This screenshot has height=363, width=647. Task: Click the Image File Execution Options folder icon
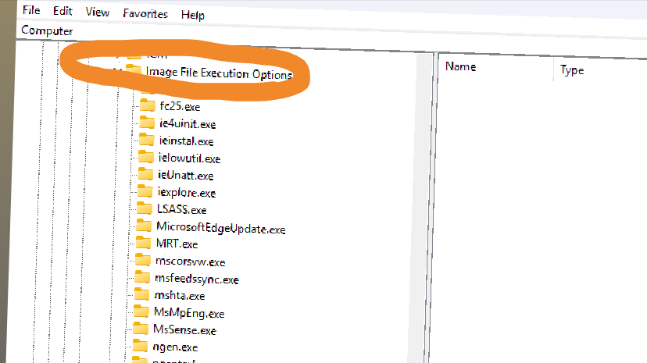point(134,69)
